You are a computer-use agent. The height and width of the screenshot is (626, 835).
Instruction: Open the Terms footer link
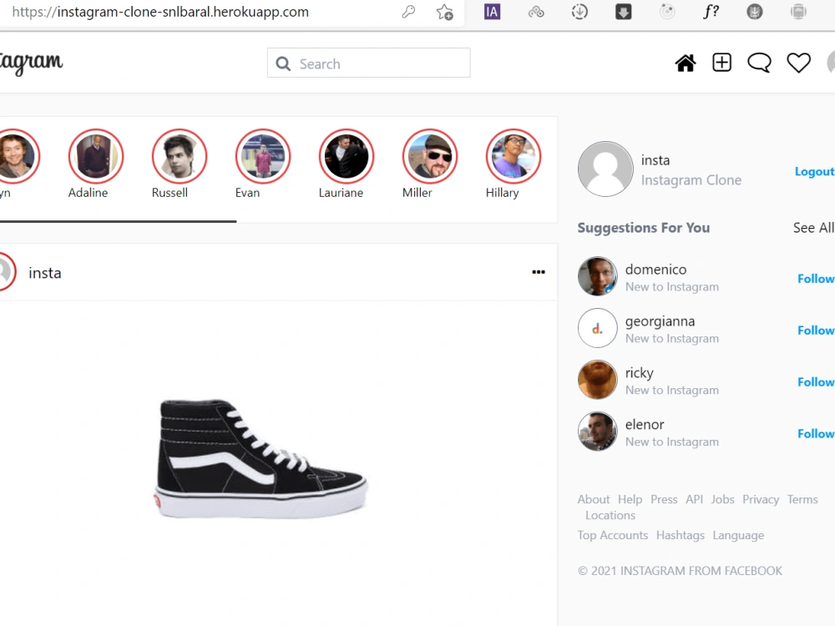(x=802, y=499)
